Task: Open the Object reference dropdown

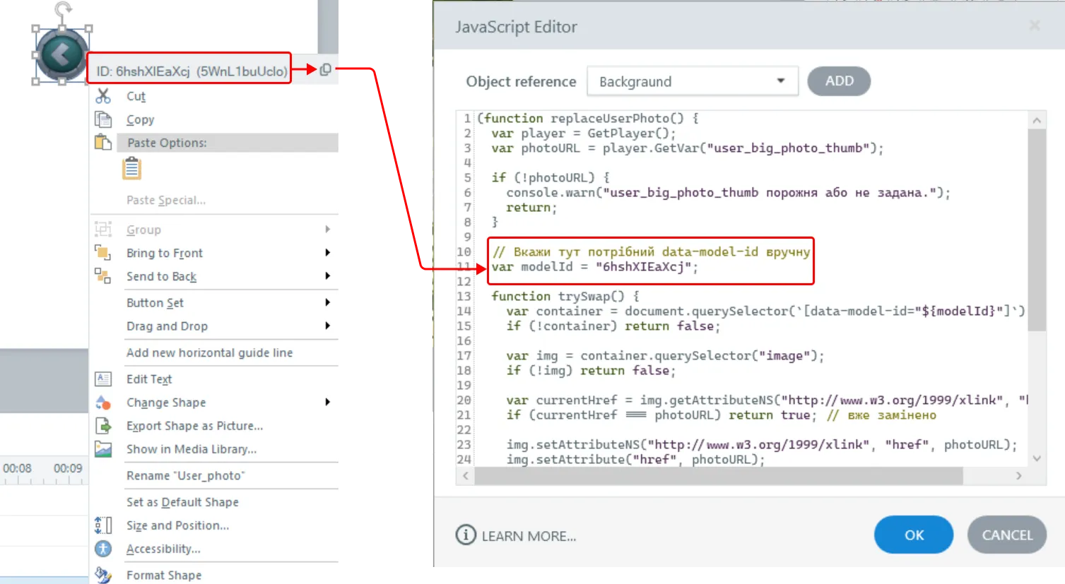Action: (x=780, y=81)
